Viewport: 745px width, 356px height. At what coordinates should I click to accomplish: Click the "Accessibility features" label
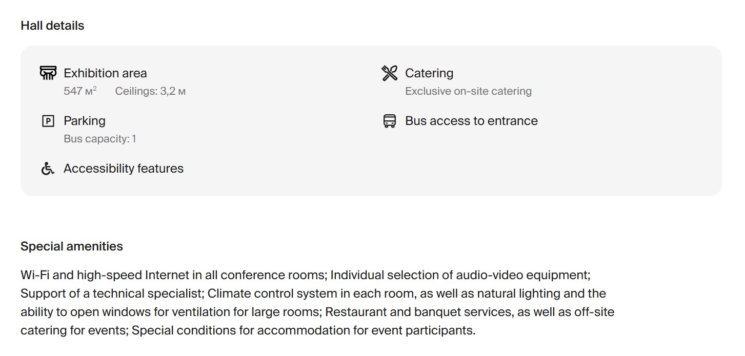[124, 169]
